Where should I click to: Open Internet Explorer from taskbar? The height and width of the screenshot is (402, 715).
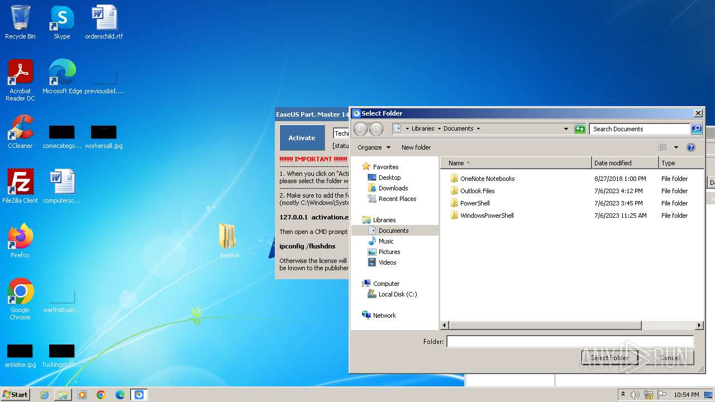pyautogui.click(x=44, y=395)
